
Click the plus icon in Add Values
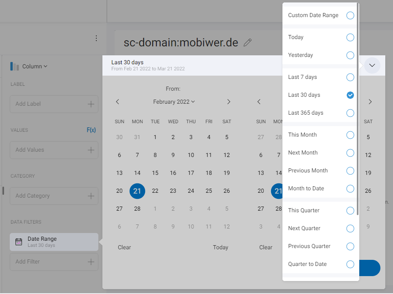pos(91,150)
